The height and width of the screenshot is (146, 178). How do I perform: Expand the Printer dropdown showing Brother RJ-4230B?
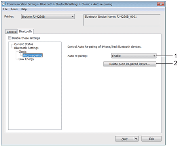click(x=48, y=17)
